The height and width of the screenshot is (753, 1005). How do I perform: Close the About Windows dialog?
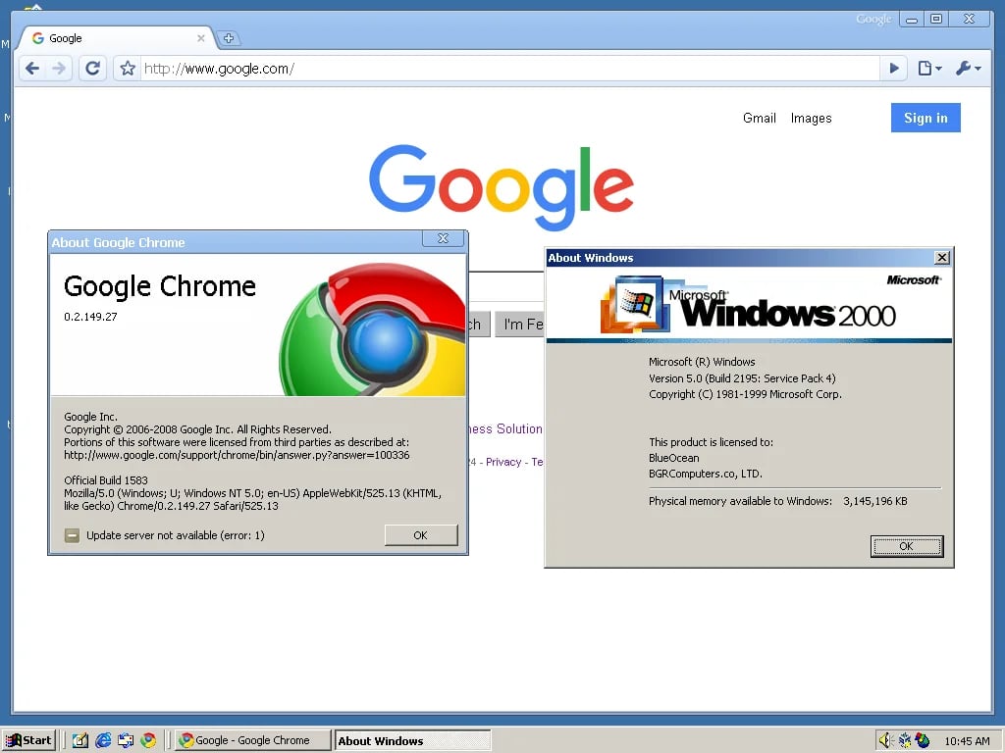[941, 258]
